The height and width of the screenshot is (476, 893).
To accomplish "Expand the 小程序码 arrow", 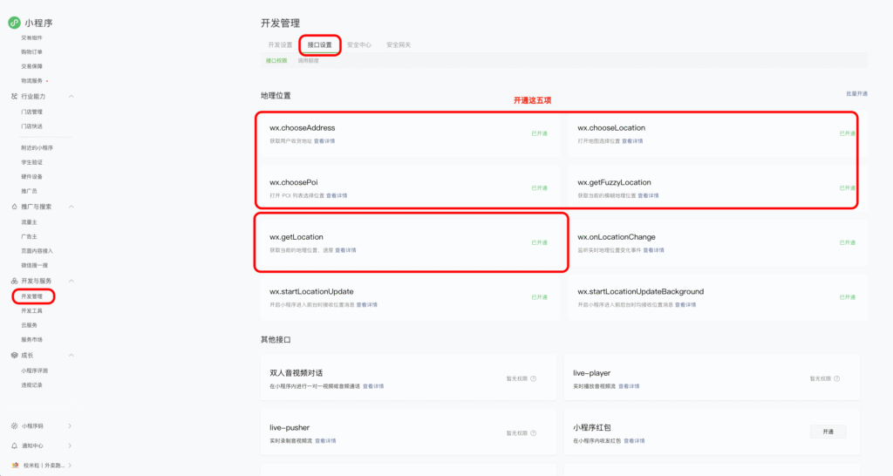I will [70, 426].
